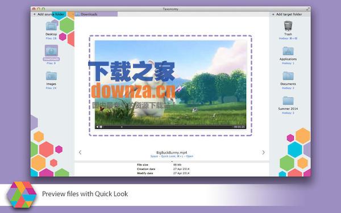Viewport: 341px width, 213px height.
Task: Click the Applications hotkey text
Action: (288, 63)
